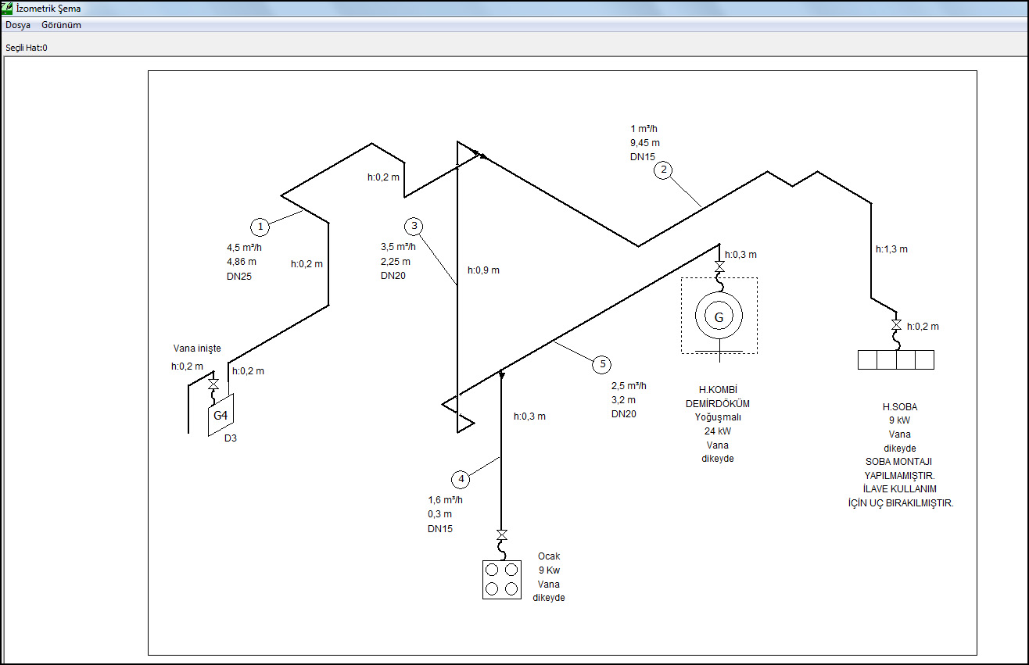Select pipe line marker number 3
Screen dimensions: 1029x665
pyautogui.click(x=414, y=227)
